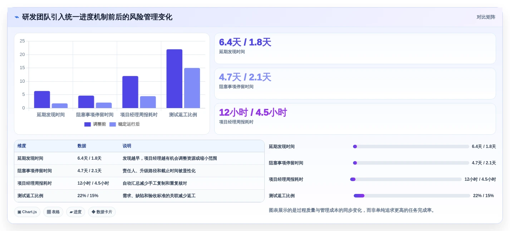Click the lightning icon beside the title

tap(17, 17)
